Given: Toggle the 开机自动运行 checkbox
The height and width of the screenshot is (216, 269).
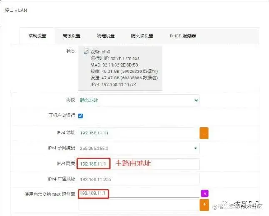Looking at the screenshot, I should click(80, 116).
